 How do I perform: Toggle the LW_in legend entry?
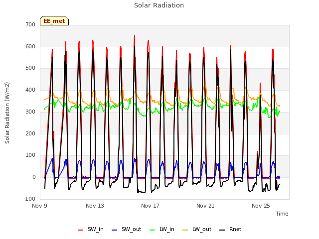[x=162, y=229]
